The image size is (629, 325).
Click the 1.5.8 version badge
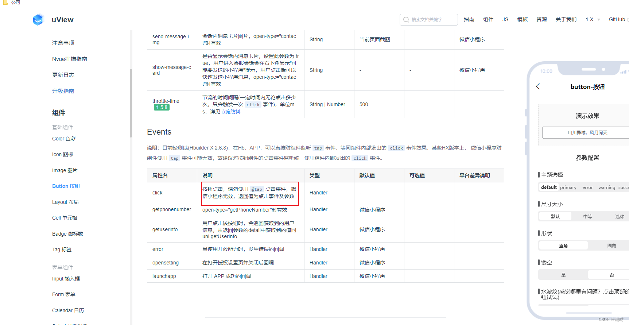pos(162,107)
